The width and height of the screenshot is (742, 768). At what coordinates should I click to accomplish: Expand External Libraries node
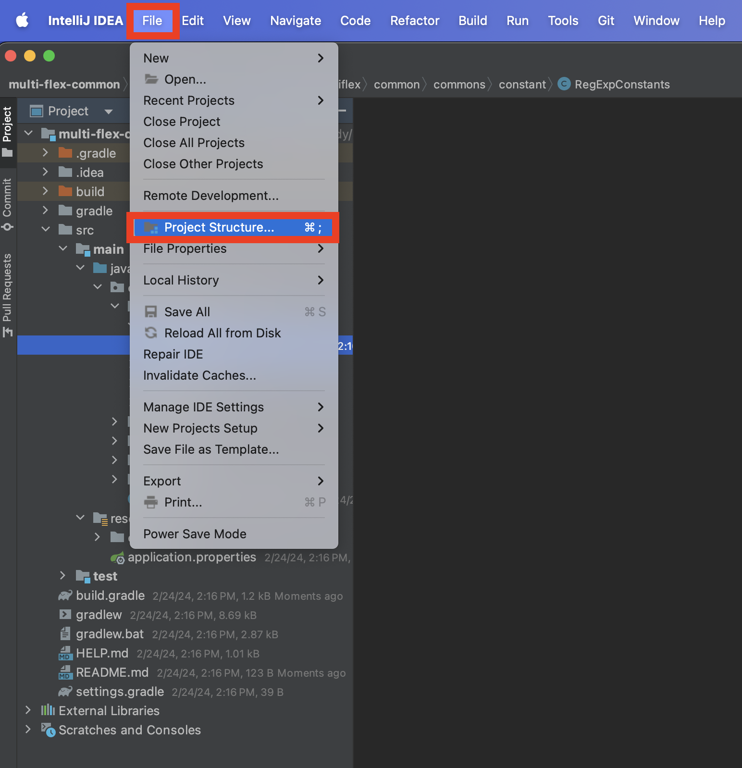click(x=28, y=710)
